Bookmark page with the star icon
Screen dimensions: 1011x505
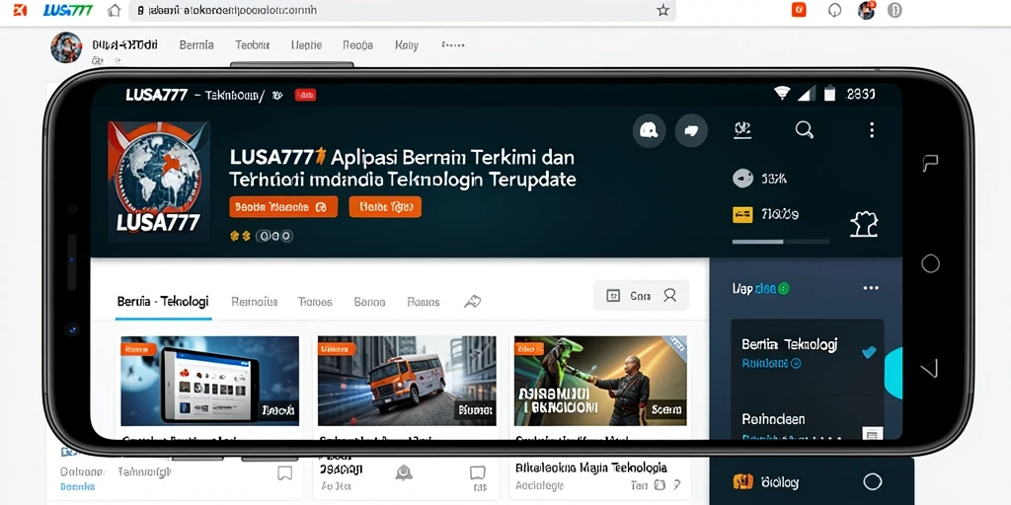coord(662,10)
